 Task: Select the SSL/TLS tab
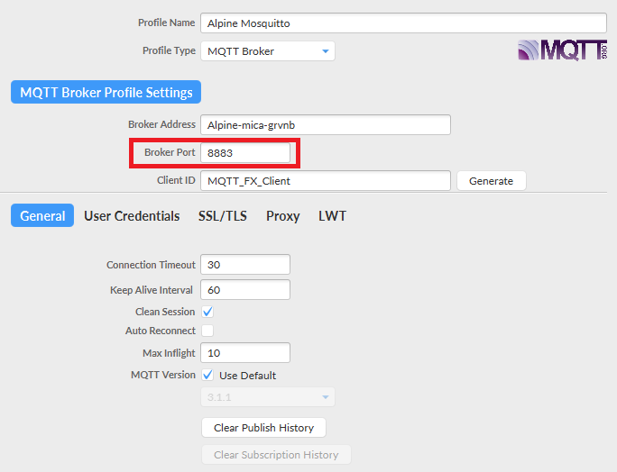point(223,216)
